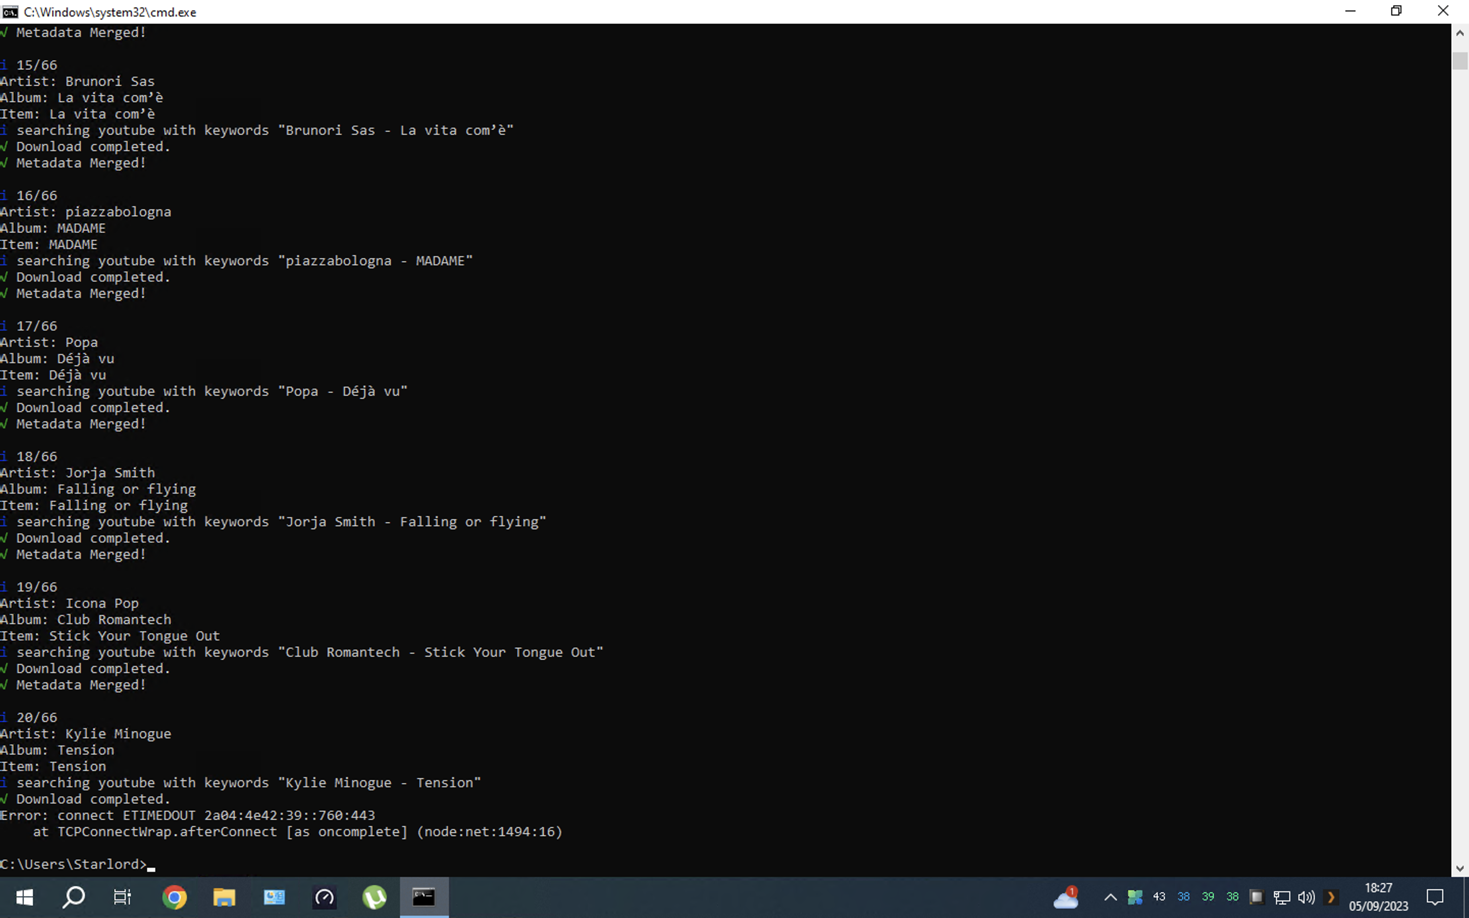
Task: Open the volume control in the system tray
Action: [1305, 898]
